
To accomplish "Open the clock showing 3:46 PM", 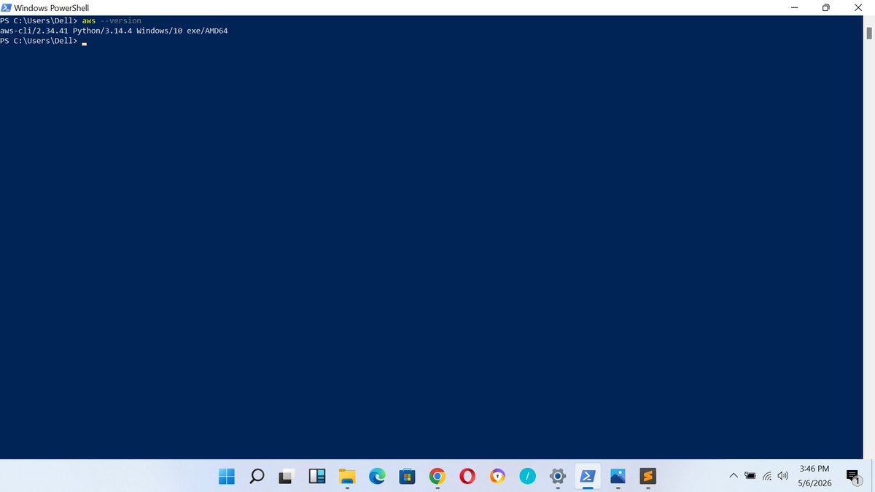I will (x=814, y=468).
